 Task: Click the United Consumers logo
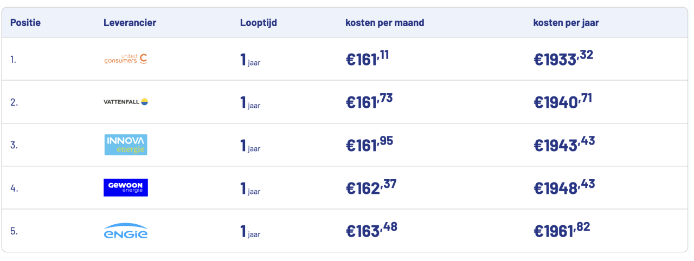[126, 58]
